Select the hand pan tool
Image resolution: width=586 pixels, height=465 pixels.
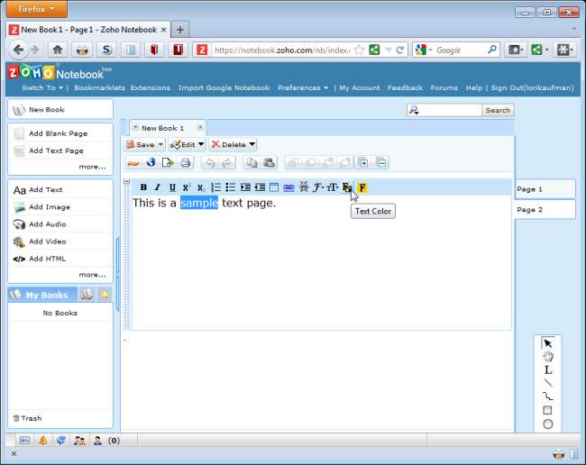click(547, 357)
